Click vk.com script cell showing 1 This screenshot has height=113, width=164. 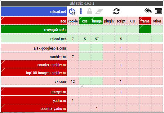pyautogui.click(x=121, y=81)
